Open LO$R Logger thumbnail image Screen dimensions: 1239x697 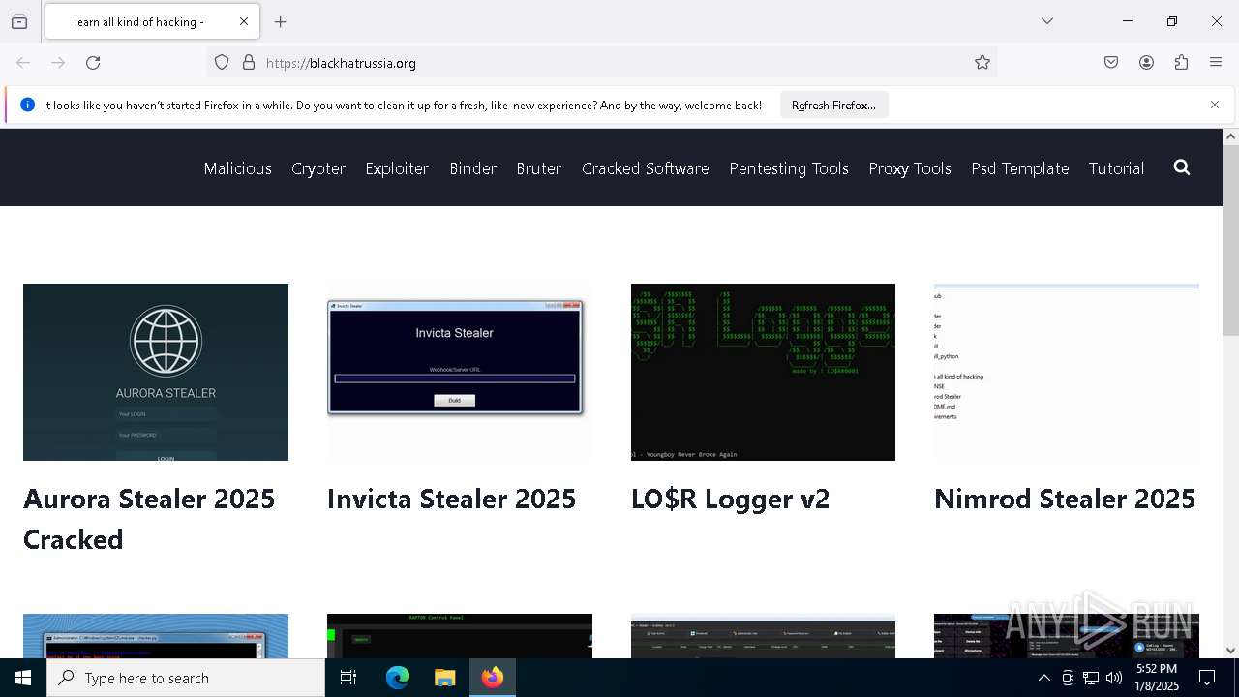tap(763, 372)
